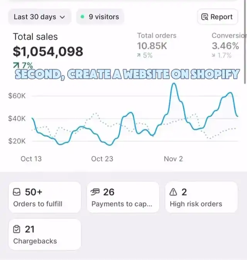Open the 26 Payments to capture card
This screenshot has width=247, height=260.
coord(123,197)
